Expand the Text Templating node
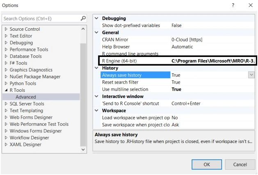 pos(6,111)
